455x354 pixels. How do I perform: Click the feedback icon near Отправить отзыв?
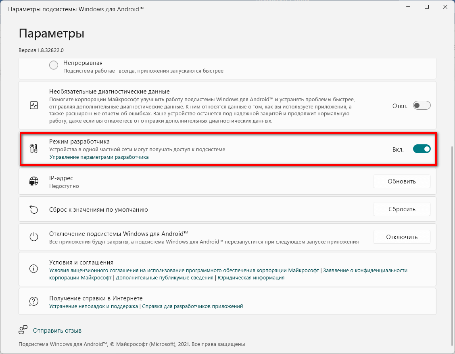click(x=23, y=330)
